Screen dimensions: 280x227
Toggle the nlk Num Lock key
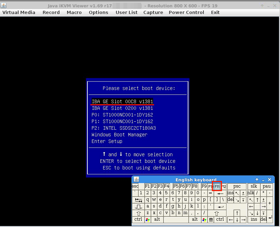[251, 193]
